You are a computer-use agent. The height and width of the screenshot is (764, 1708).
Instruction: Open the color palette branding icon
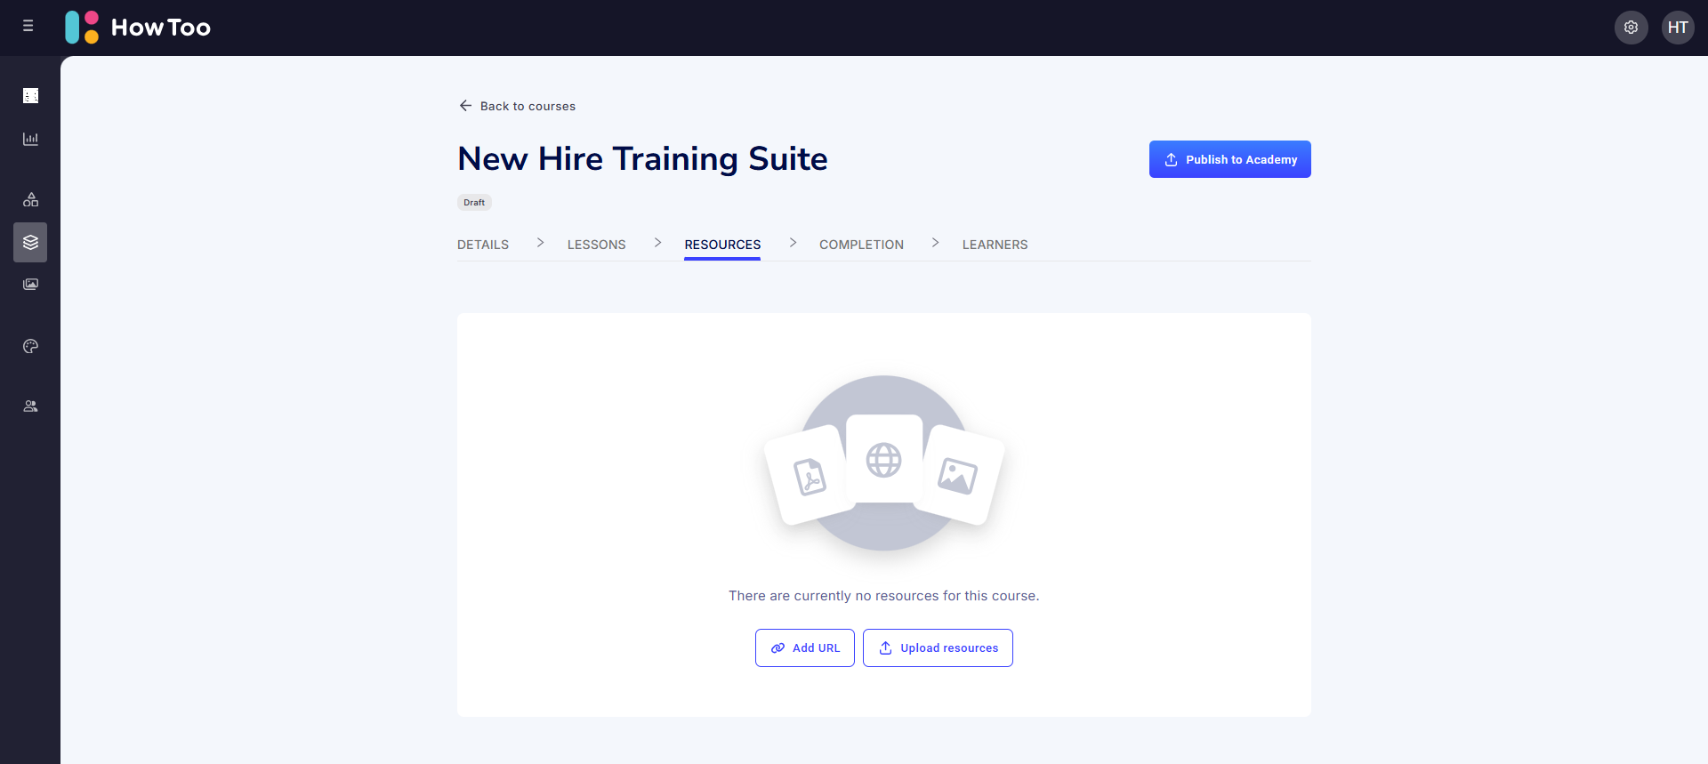[30, 346]
